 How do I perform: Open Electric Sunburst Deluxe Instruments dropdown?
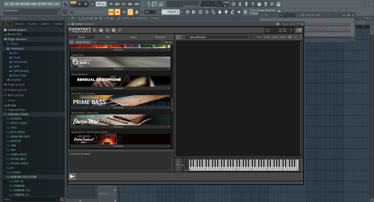click(x=169, y=146)
